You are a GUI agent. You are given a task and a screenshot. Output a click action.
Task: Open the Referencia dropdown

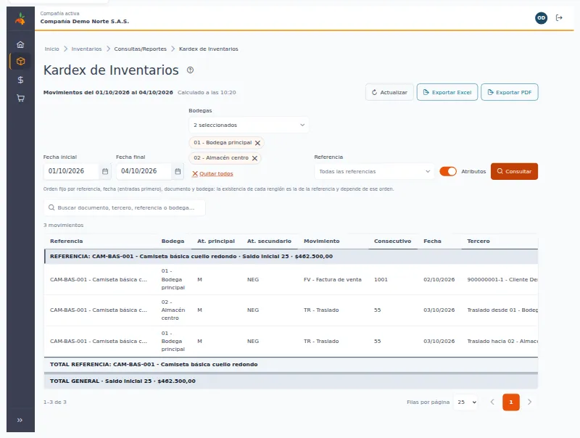pyautogui.click(x=374, y=171)
